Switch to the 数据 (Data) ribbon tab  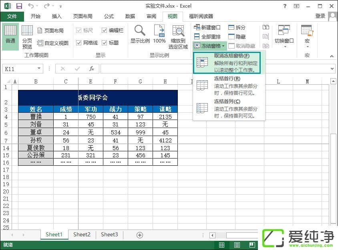[129, 16]
